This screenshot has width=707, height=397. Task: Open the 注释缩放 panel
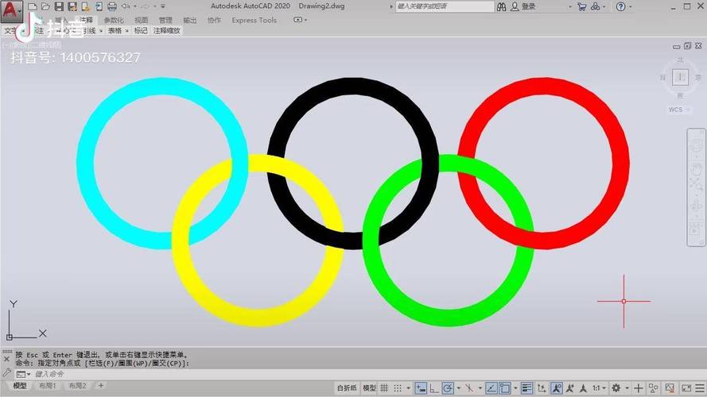(x=167, y=31)
